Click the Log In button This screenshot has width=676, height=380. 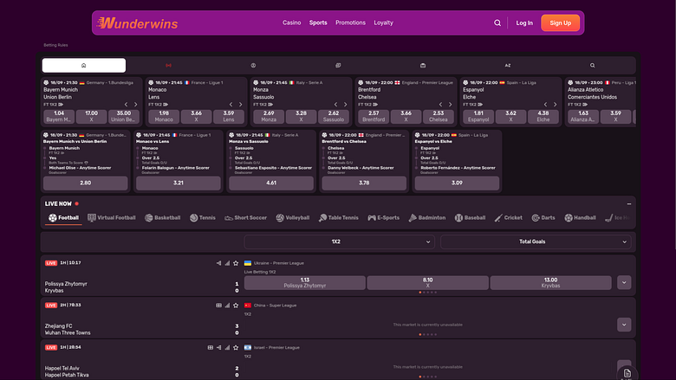pos(524,23)
